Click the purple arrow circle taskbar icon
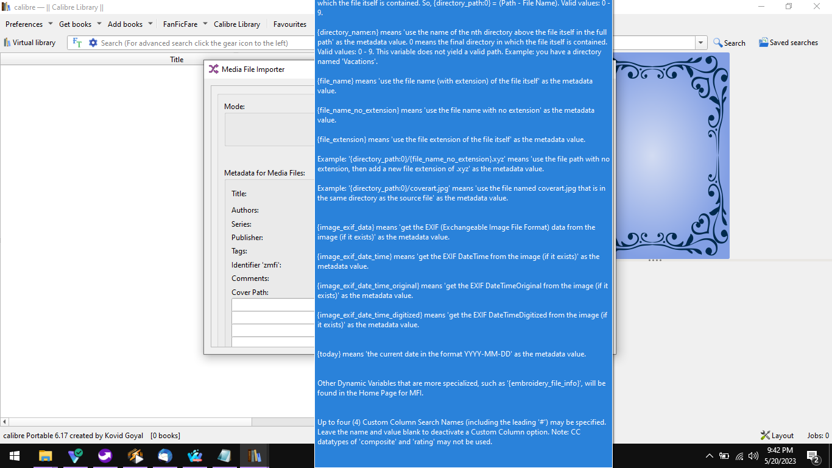This screenshot has height=468, width=832. coord(105,456)
